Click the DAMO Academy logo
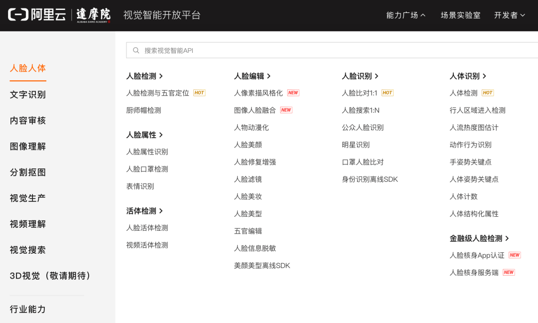The height and width of the screenshot is (323, 538). click(94, 15)
